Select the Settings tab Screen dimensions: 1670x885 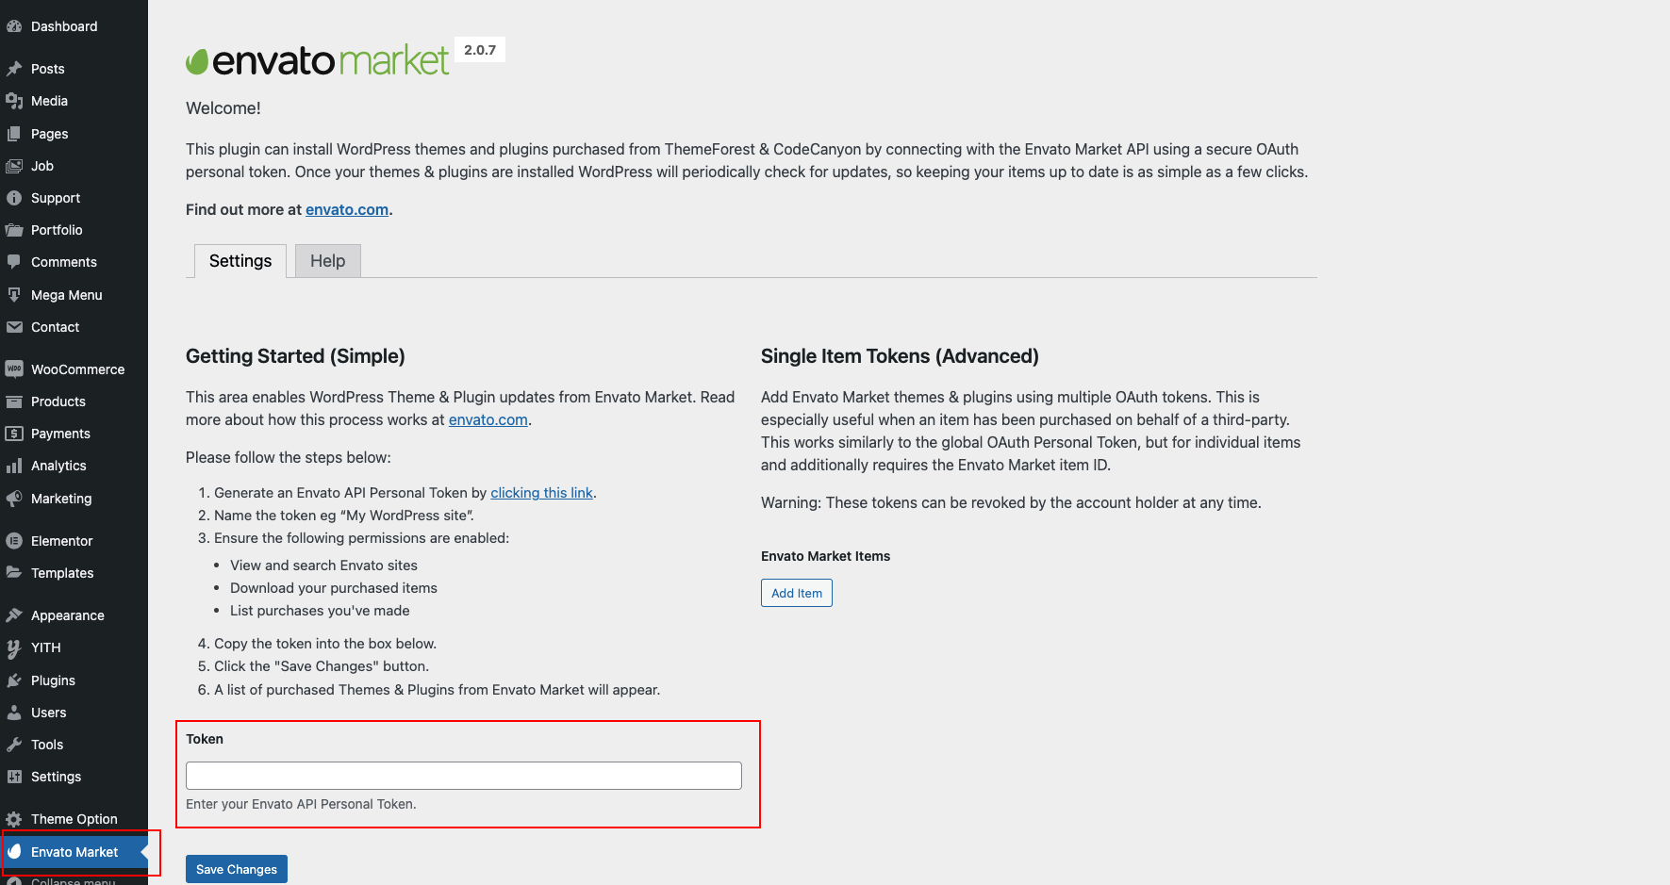click(240, 261)
